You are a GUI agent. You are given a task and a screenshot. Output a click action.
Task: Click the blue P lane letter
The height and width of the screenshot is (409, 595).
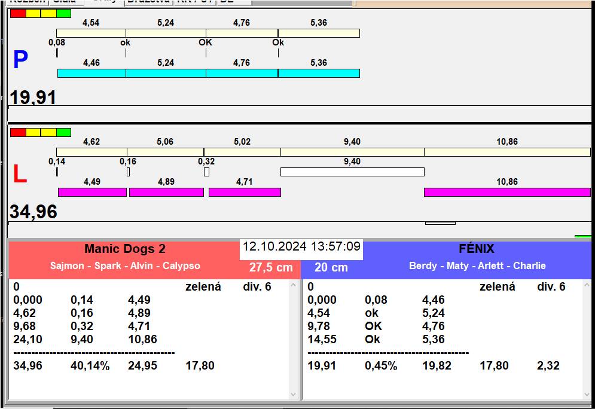point(20,60)
